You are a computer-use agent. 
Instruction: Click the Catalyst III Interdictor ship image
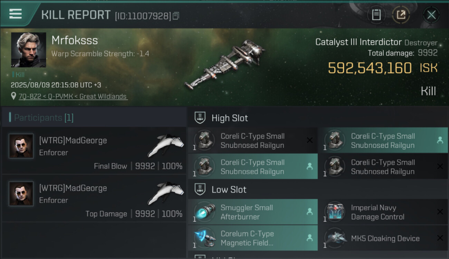point(224,65)
